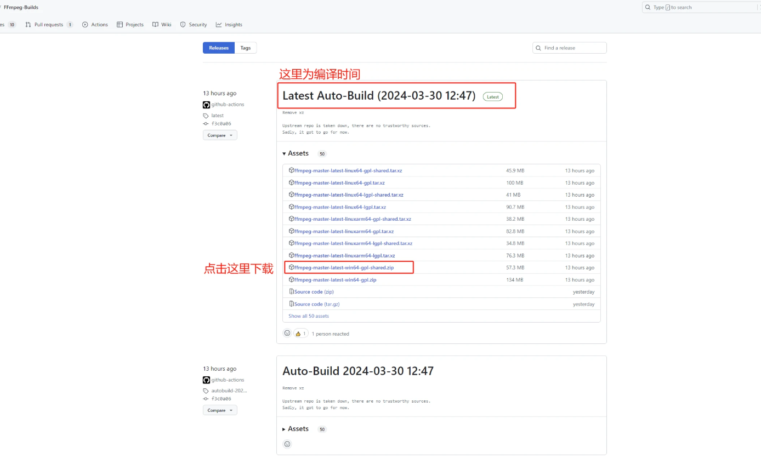Open commit f3c0a06 of autobuild release
761x465 pixels.
[221, 399]
